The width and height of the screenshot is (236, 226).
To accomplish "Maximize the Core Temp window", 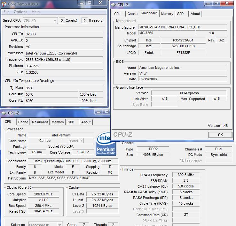I will tap(90, 3).
